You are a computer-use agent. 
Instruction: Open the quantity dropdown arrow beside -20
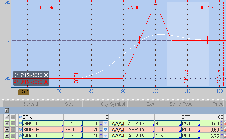(x=106, y=130)
